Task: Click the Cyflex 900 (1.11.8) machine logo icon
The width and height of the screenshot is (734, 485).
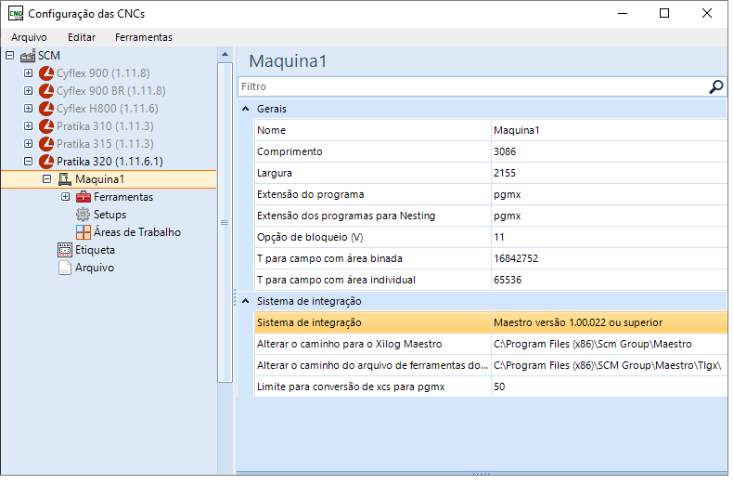Action: click(45, 73)
